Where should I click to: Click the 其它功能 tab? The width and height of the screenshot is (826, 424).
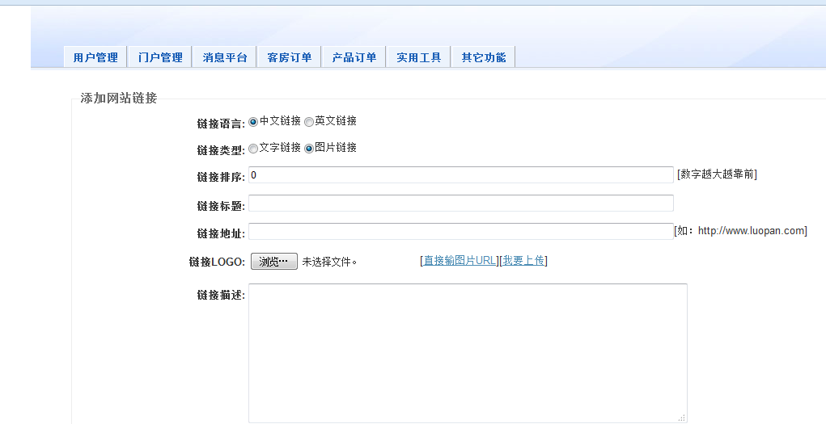tap(484, 57)
